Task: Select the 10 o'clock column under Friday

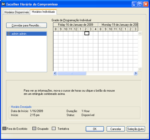Action: click(x=66, y=29)
